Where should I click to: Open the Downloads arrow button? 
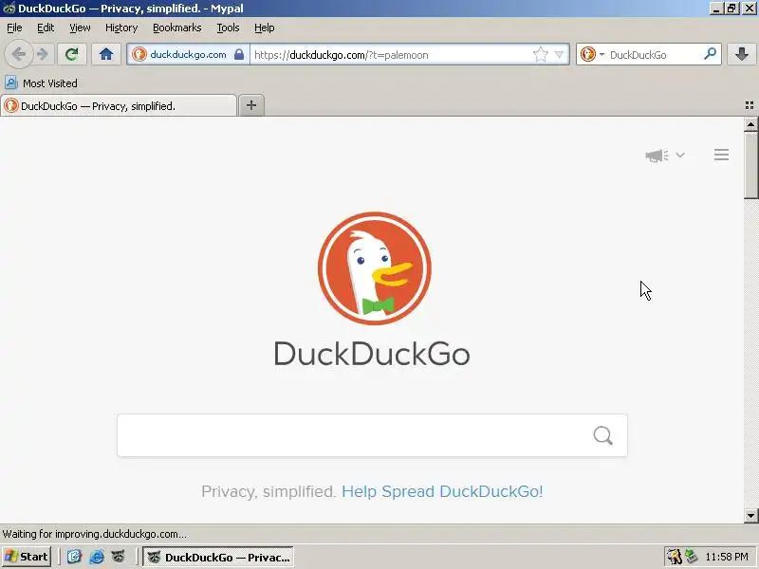[742, 54]
